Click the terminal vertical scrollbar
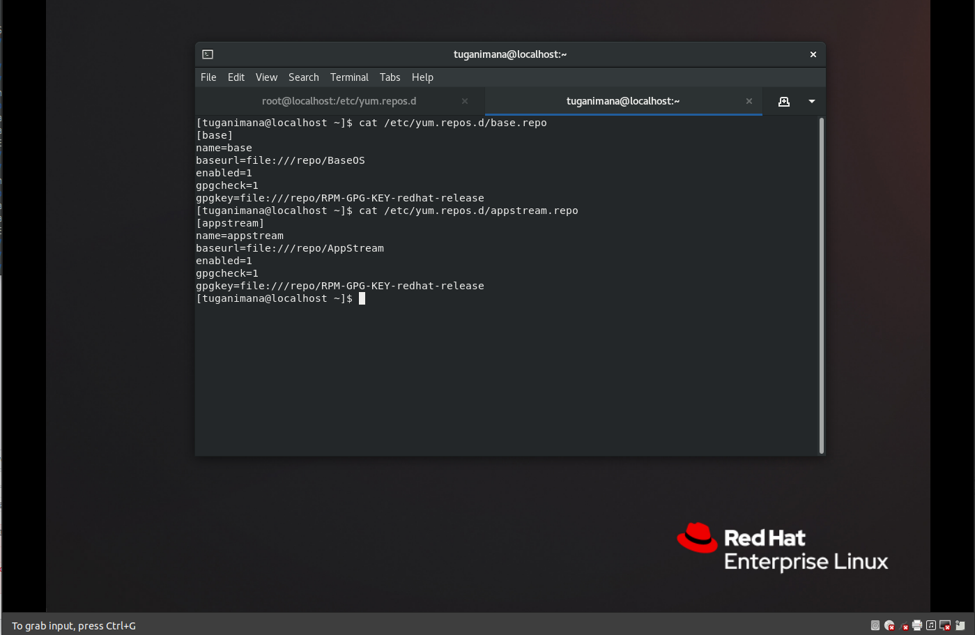 [822, 286]
